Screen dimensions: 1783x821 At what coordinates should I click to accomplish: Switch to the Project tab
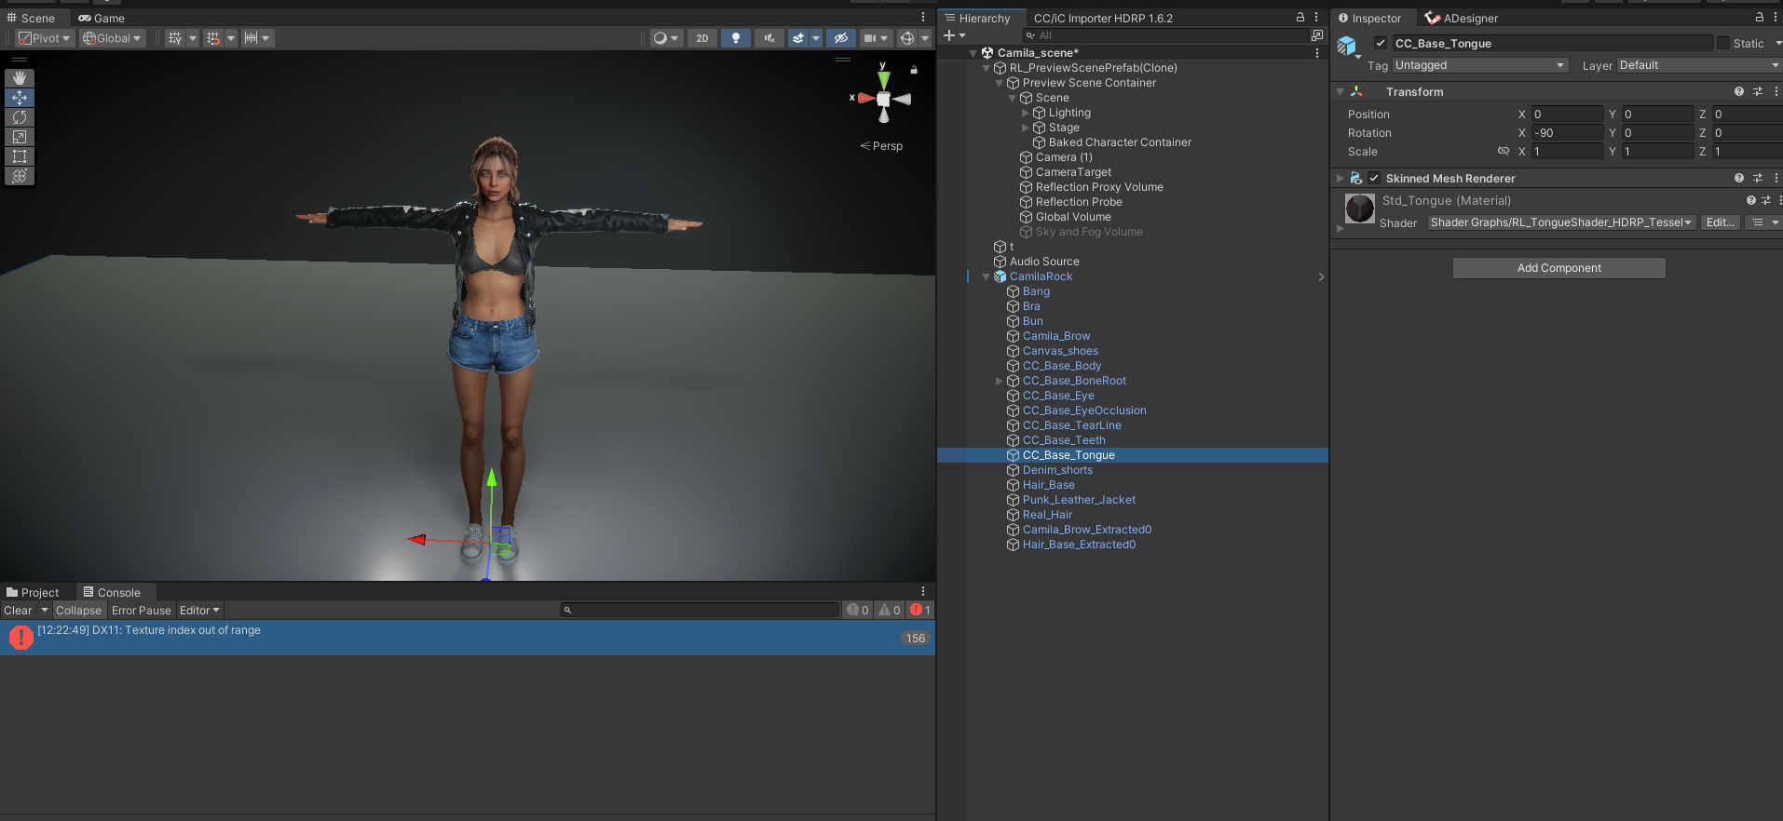pos(33,592)
